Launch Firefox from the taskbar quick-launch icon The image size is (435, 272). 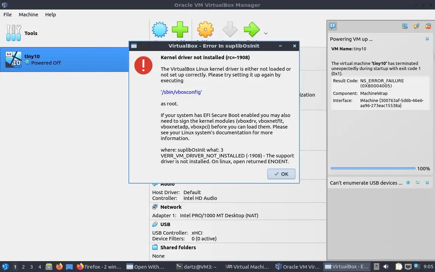[59, 267]
